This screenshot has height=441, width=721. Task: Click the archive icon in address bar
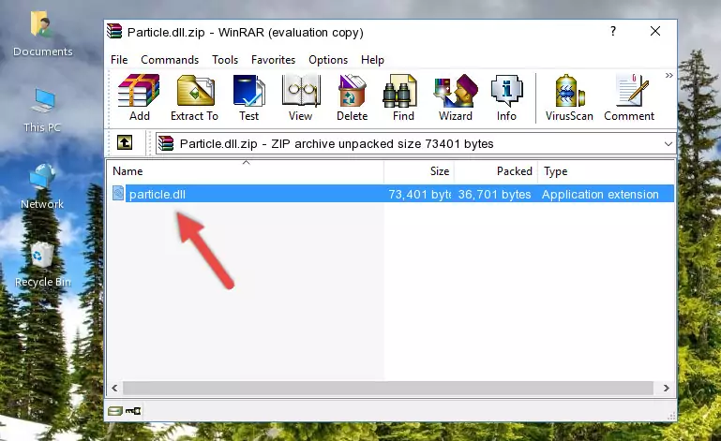point(166,143)
